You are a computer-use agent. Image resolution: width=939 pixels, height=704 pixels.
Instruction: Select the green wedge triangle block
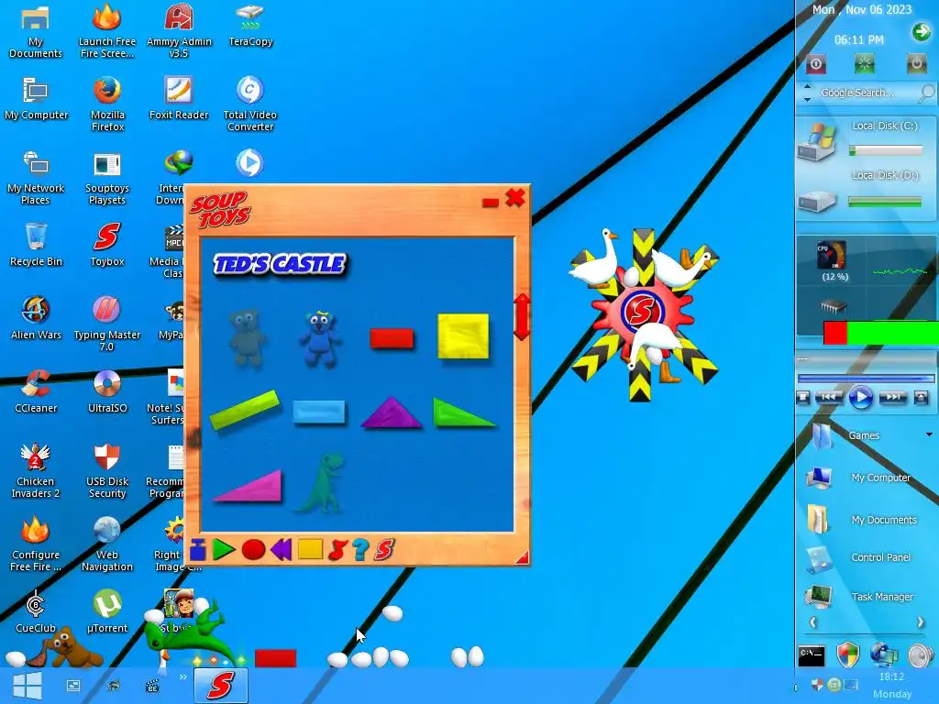[x=463, y=412]
